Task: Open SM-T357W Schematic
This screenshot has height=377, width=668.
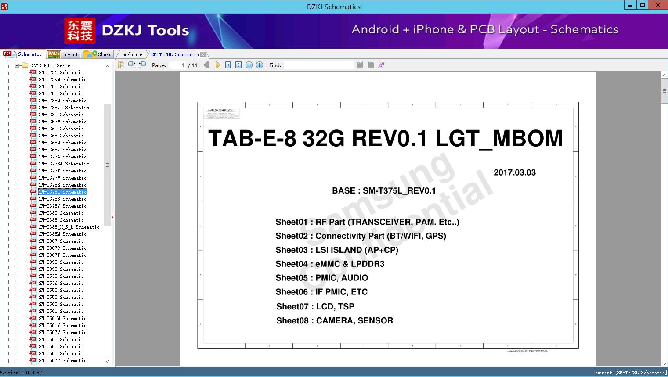Action: point(62,122)
